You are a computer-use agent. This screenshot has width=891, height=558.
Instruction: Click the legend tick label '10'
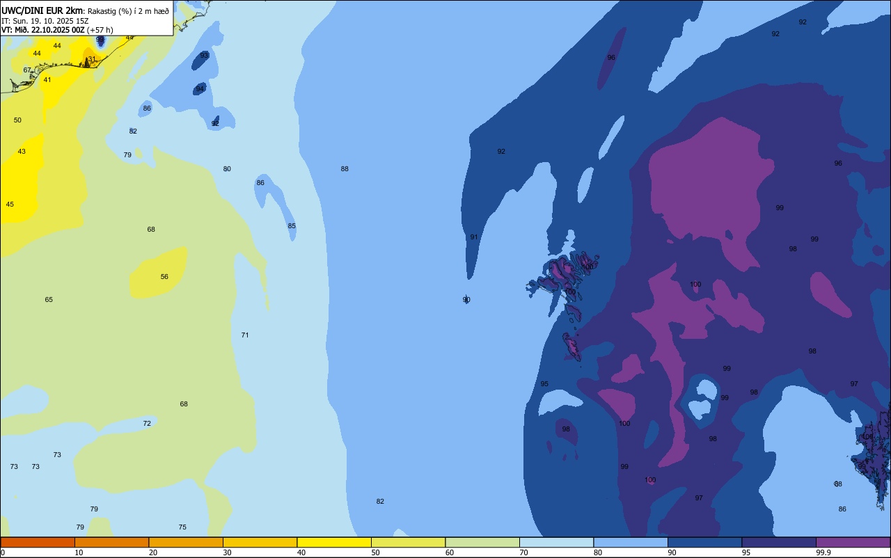(79, 552)
